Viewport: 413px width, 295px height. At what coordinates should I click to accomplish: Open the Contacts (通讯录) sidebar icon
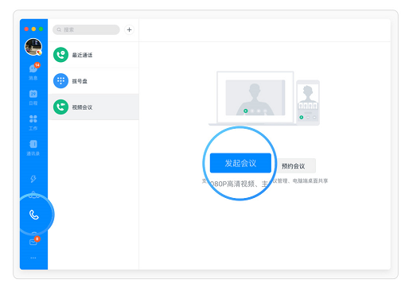[33, 148]
